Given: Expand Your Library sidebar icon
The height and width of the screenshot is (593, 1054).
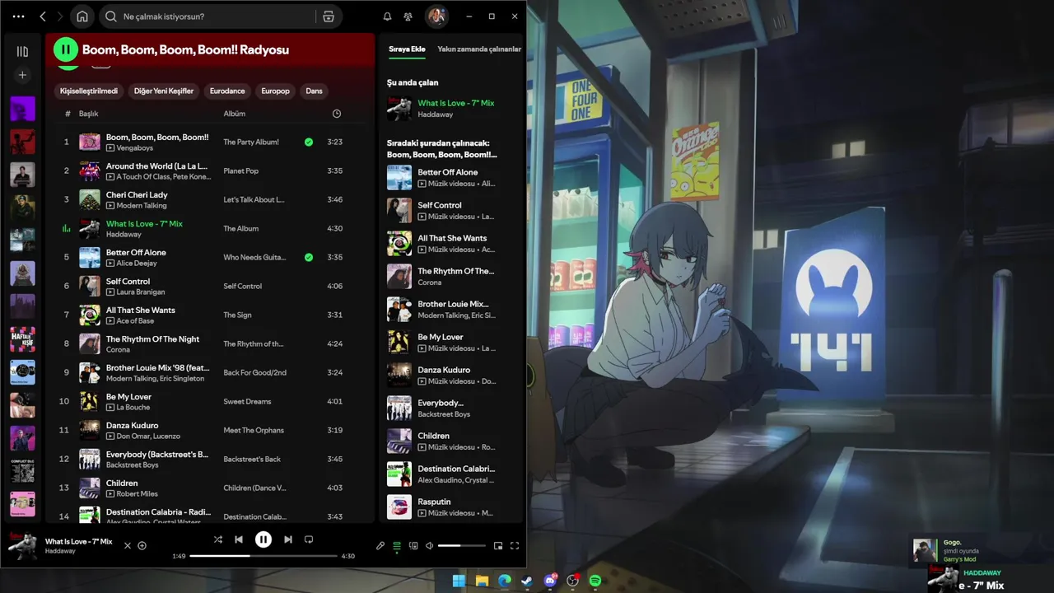Looking at the screenshot, I should (22, 51).
